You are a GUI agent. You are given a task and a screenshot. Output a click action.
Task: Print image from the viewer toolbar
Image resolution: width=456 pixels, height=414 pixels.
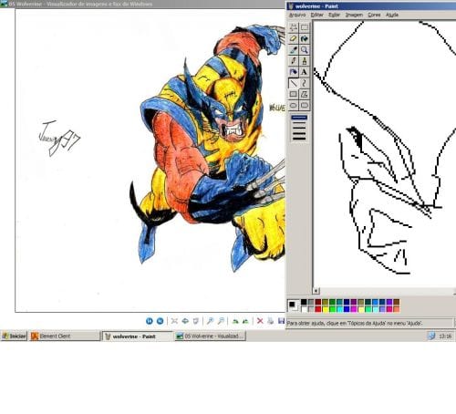(x=271, y=321)
